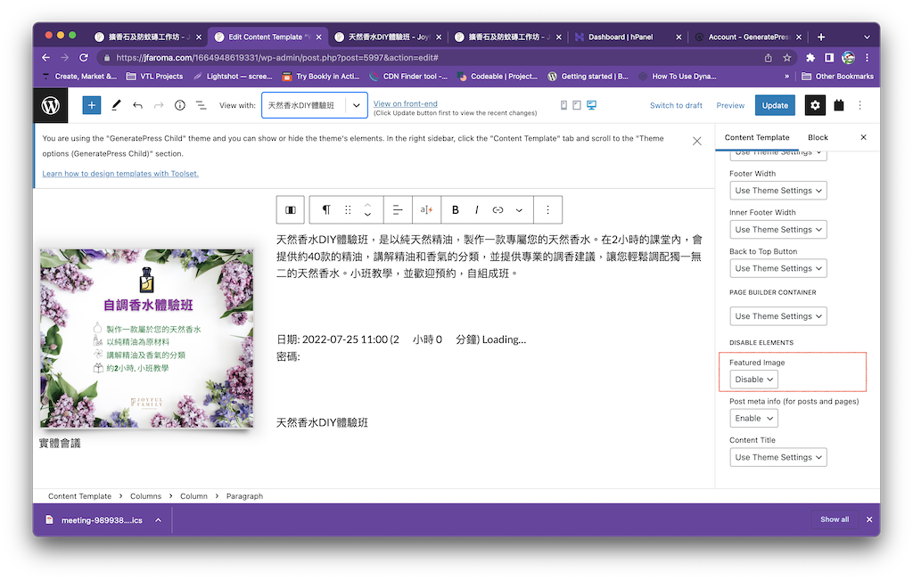This screenshot has width=913, height=580.
Task: Toggle italic formatting
Action: (477, 210)
